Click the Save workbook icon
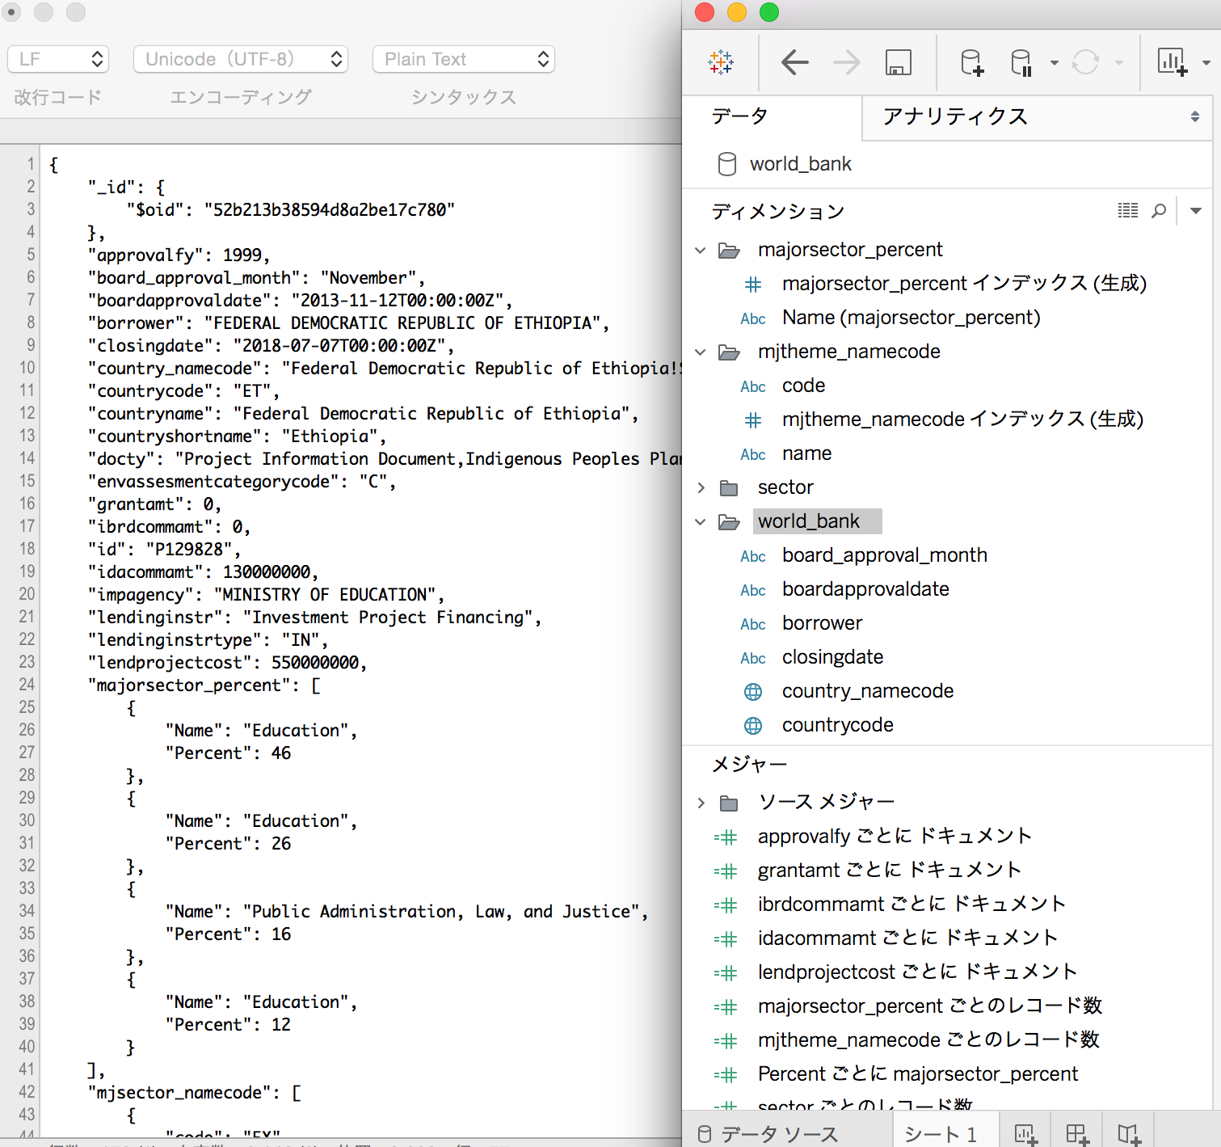This screenshot has width=1221, height=1147. pyautogui.click(x=897, y=62)
